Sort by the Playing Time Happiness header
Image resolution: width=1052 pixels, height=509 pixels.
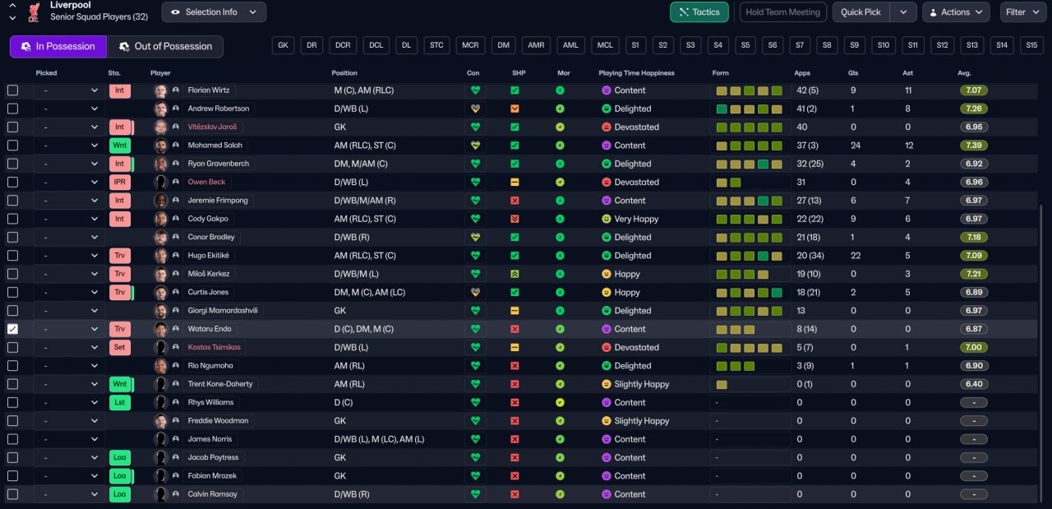click(x=637, y=73)
